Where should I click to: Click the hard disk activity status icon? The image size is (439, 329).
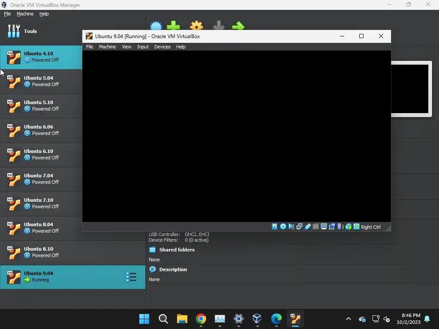(x=275, y=227)
